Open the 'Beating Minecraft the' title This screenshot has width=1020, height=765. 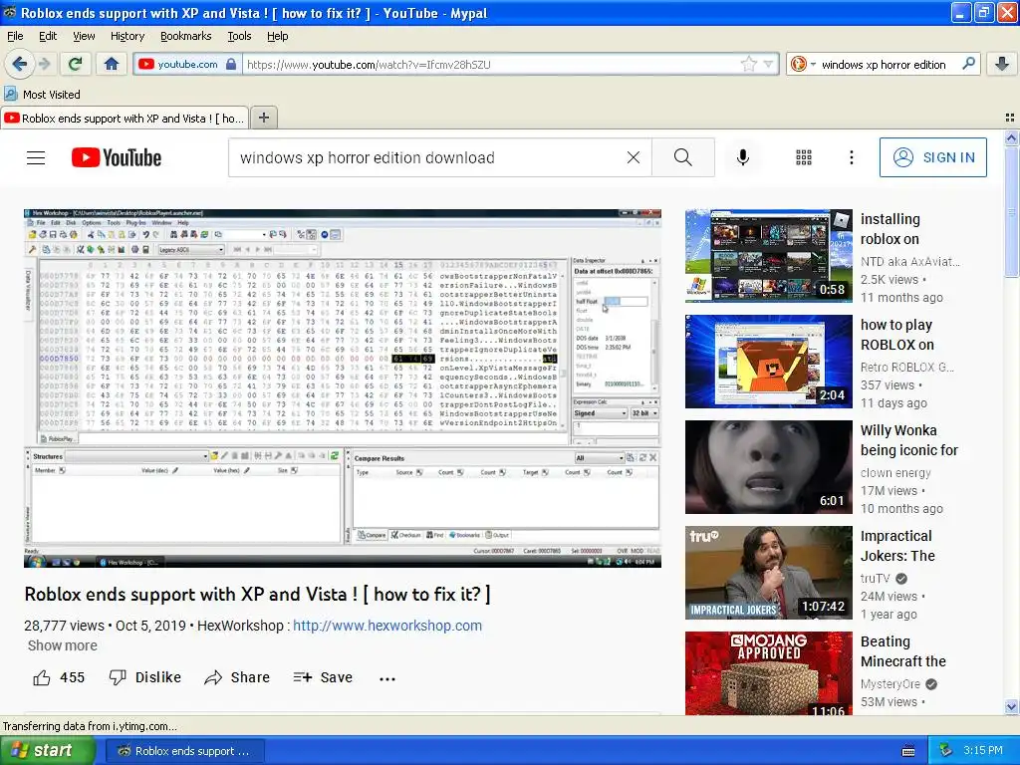click(902, 651)
